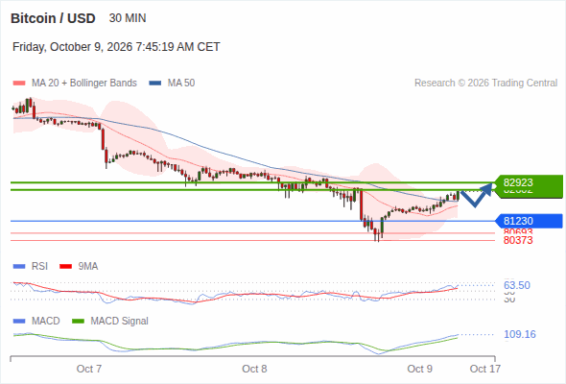Click the MACD Signal legend label
Image resolution: width=566 pixels, height=384 pixels.
[120, 321]
